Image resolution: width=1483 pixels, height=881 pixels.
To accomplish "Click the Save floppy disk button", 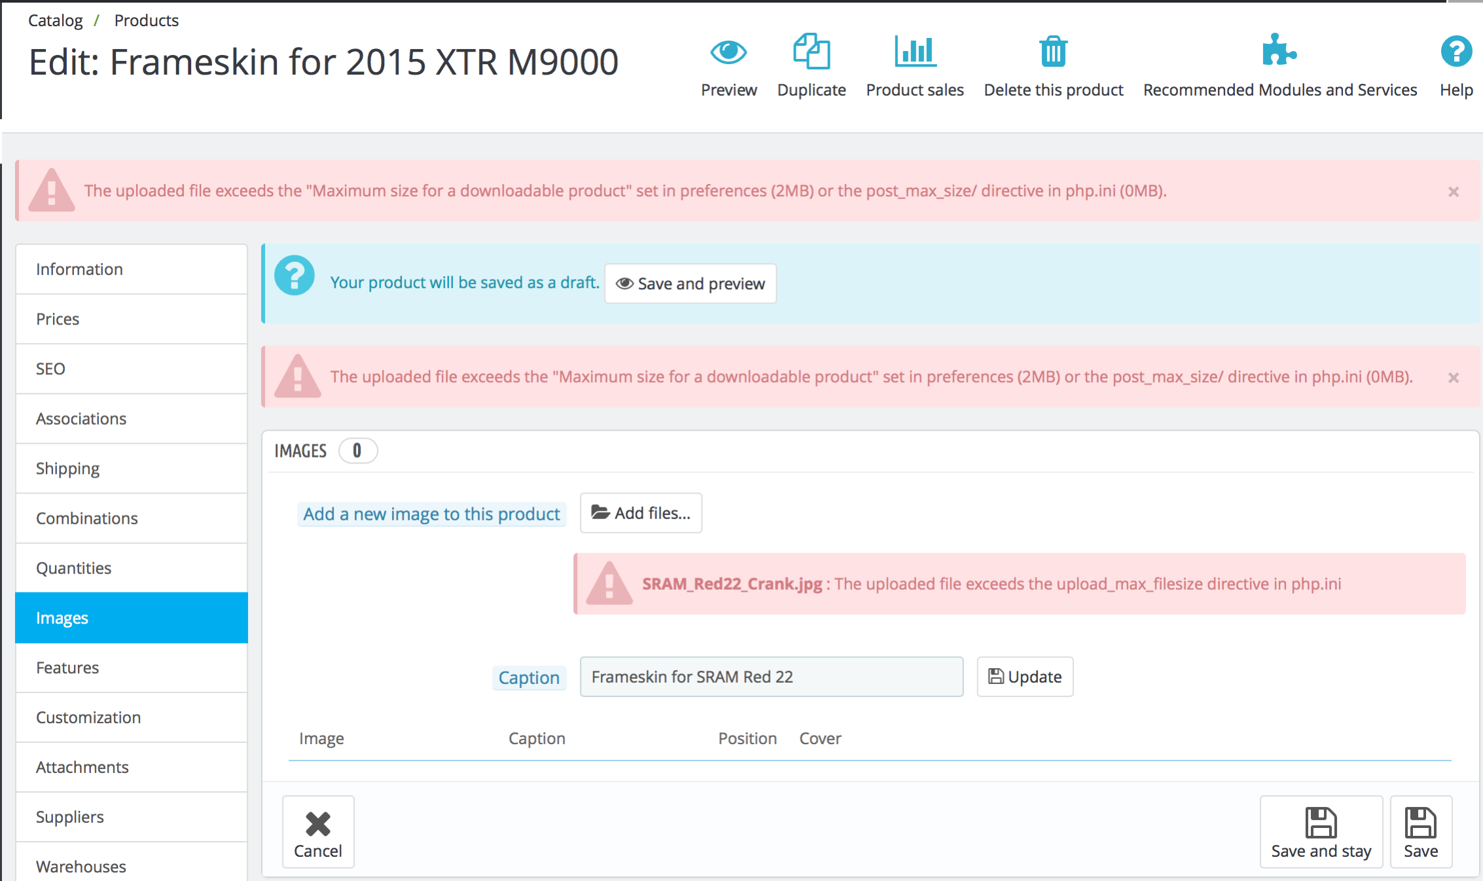I will pyautogui.click(x=1420, y=832).
